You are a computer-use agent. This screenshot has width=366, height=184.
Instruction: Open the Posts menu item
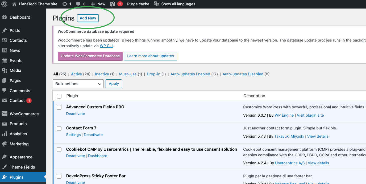click(15, 30)
